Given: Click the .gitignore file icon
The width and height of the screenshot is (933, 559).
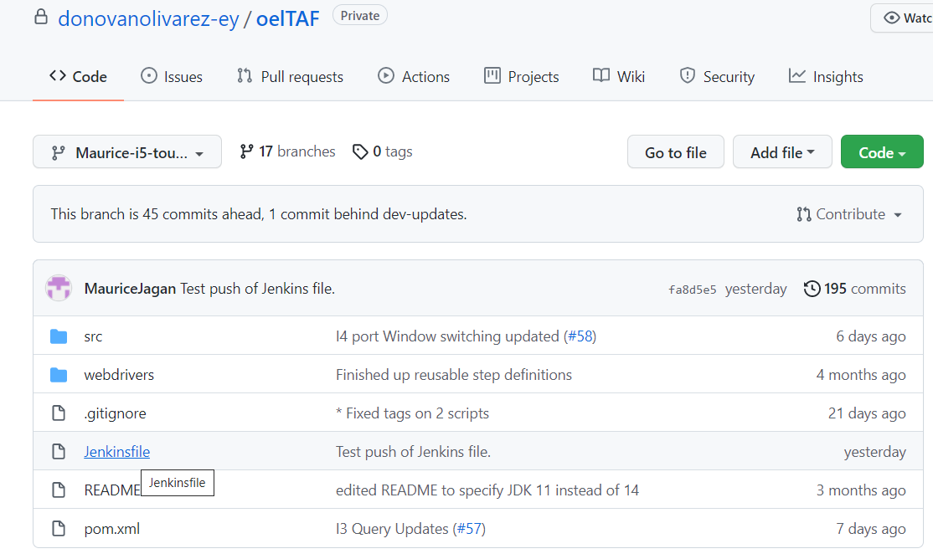Looking at the screenshot, I should 59,413.
